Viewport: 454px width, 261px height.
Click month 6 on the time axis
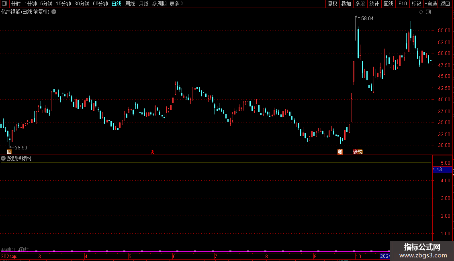click(174, 256)
